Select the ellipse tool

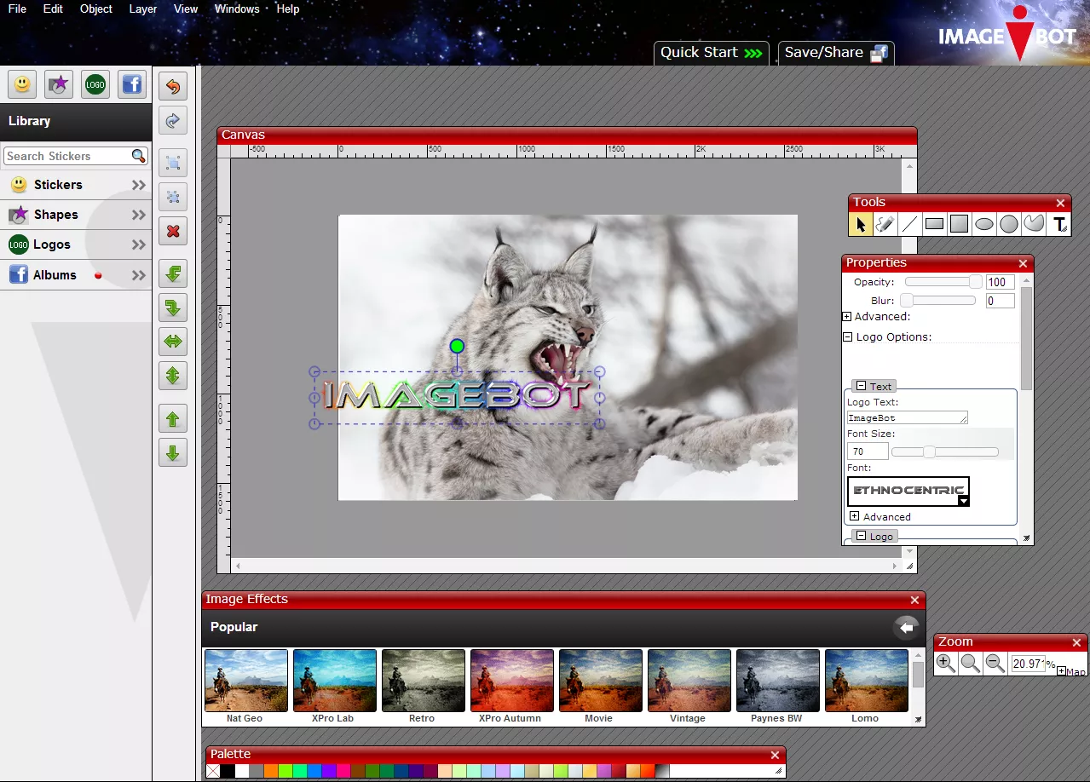[984, 224]
